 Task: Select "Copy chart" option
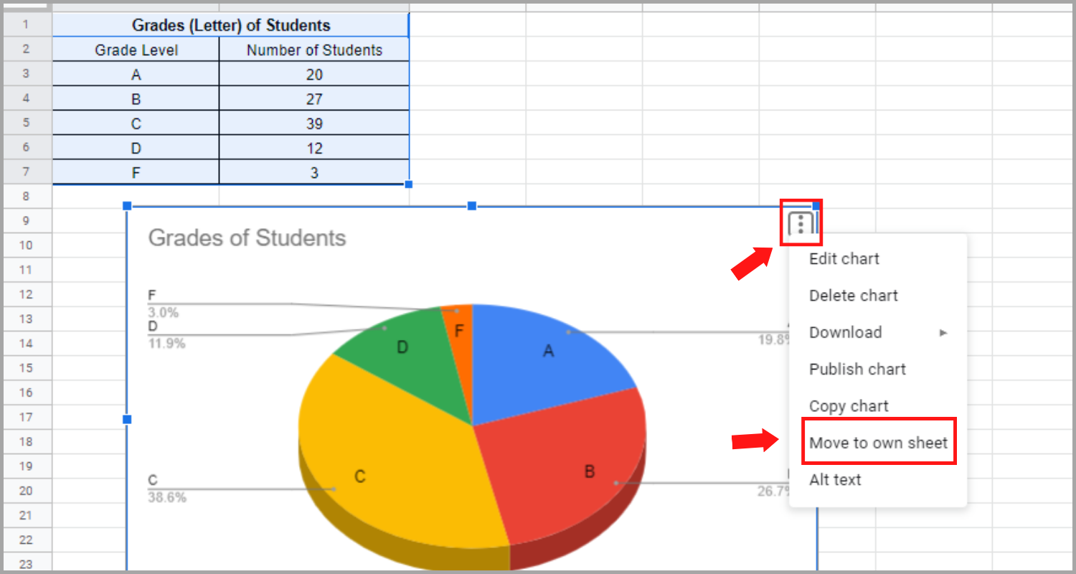(x=849, y=405)
